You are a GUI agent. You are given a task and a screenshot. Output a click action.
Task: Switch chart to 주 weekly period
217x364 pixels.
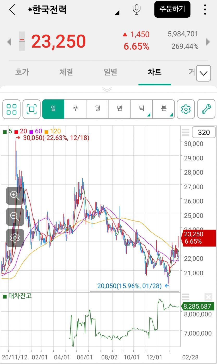tap(75, 109)
